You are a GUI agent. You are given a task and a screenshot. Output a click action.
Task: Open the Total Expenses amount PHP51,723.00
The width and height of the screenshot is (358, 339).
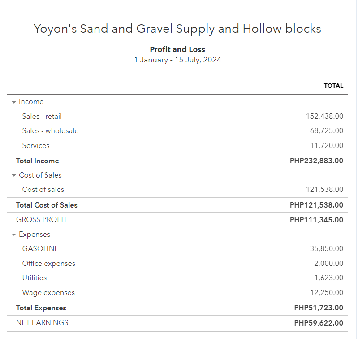click(319, 308)
